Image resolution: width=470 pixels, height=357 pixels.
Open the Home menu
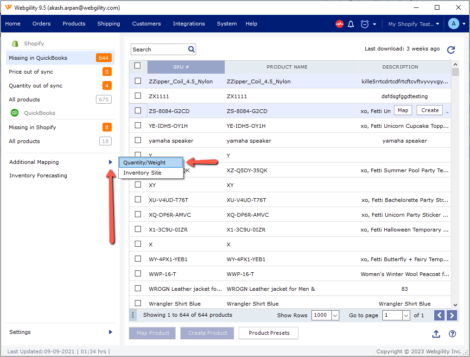[x=13, y=24]
